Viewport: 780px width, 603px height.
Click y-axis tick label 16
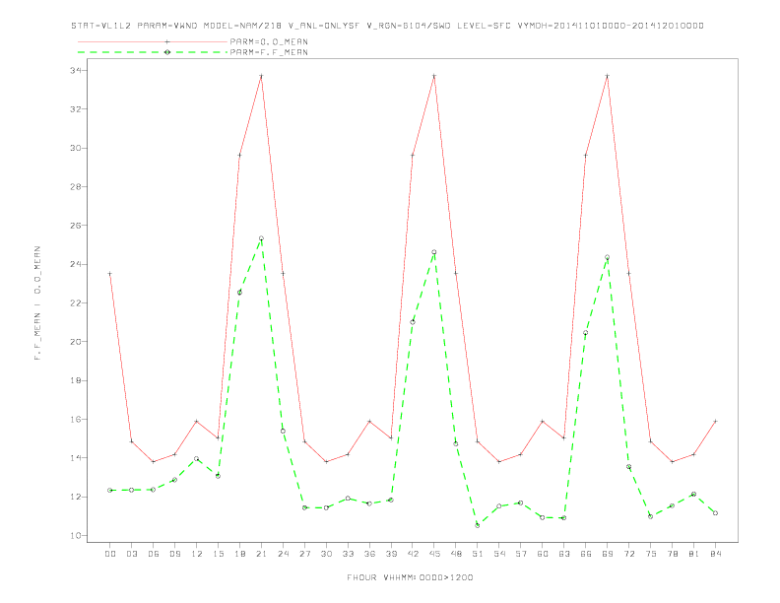tap(76, 420)
